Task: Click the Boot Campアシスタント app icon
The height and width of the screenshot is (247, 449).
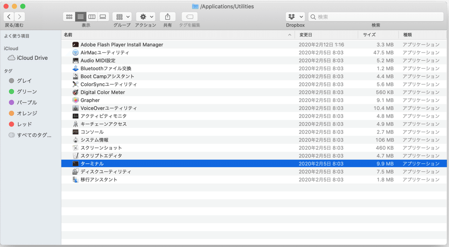Action: (75, 76)
